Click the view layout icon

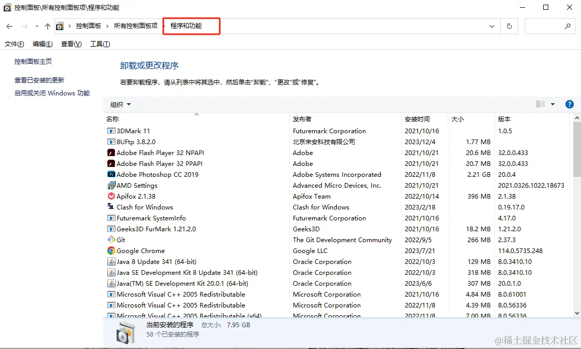pos(541,104)
